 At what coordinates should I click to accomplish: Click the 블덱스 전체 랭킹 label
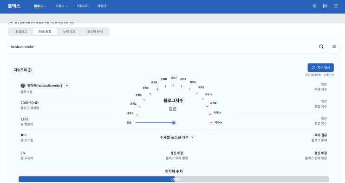(x=316, y=158)
